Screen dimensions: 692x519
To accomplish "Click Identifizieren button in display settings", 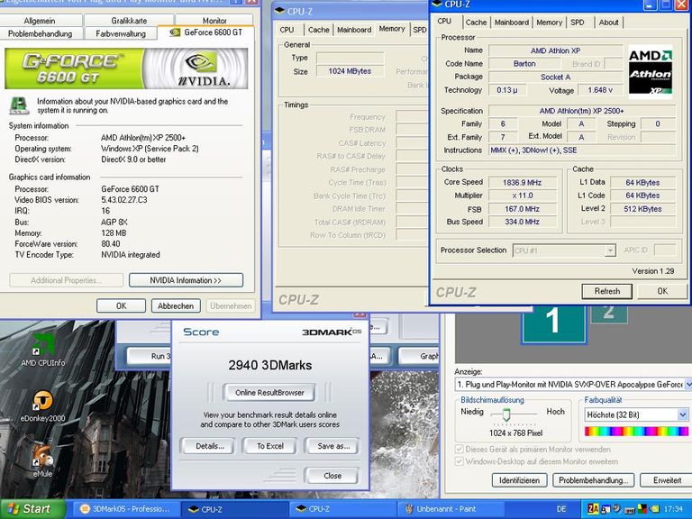I will (x=519, y=480).
